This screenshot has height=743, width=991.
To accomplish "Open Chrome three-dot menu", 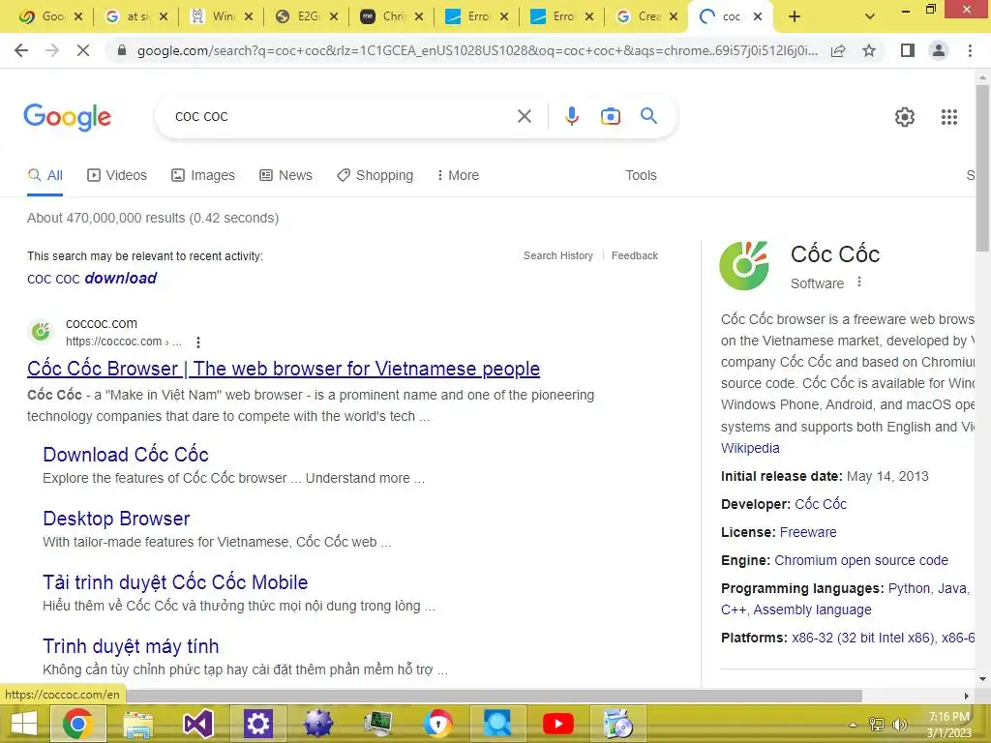I will coord(970,50).
